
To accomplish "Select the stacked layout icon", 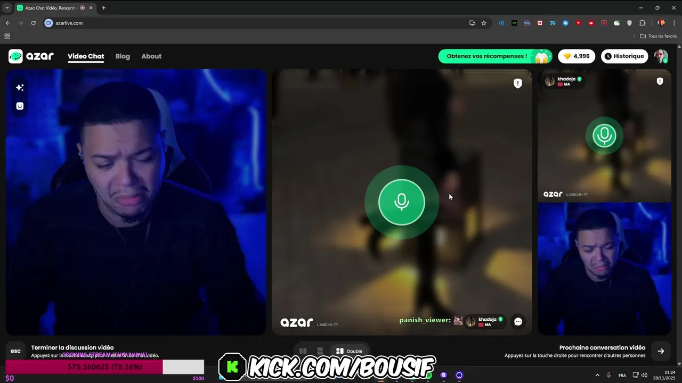I will pos(320,351).
